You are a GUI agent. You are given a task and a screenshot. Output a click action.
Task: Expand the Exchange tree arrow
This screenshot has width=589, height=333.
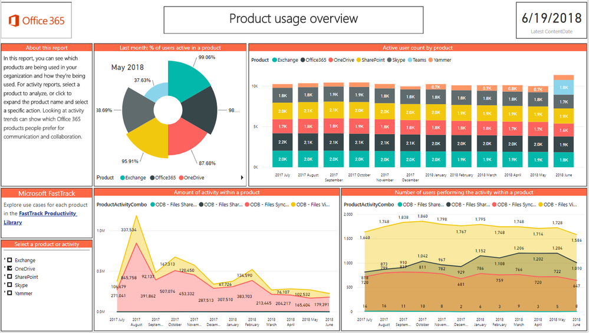point(5,259)
